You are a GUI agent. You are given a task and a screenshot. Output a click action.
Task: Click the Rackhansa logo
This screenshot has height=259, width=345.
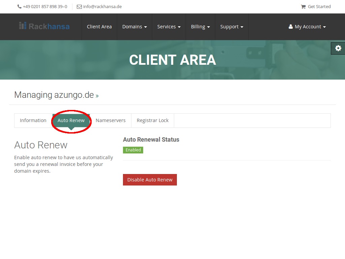point(44,26)
